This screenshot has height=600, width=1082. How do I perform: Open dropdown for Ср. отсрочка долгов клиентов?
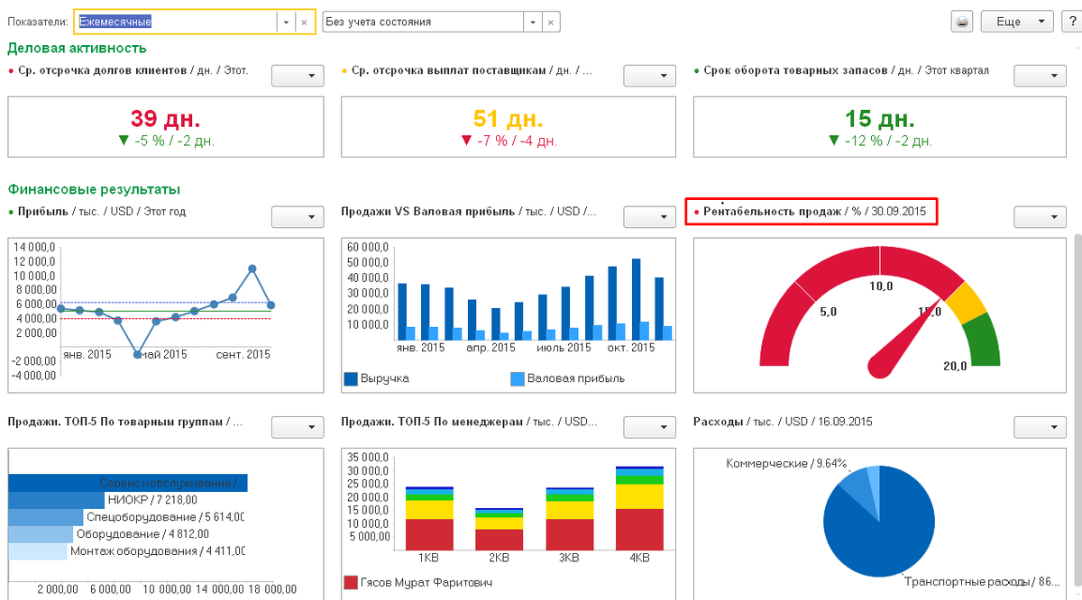point(298,76)
